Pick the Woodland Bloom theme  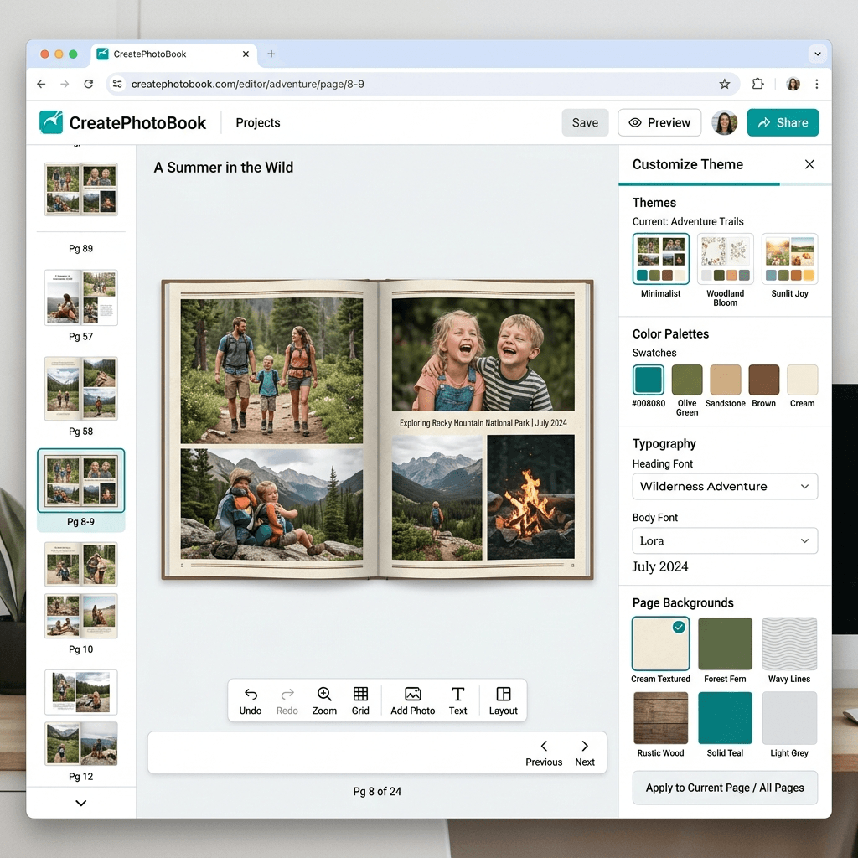(725, 260)
